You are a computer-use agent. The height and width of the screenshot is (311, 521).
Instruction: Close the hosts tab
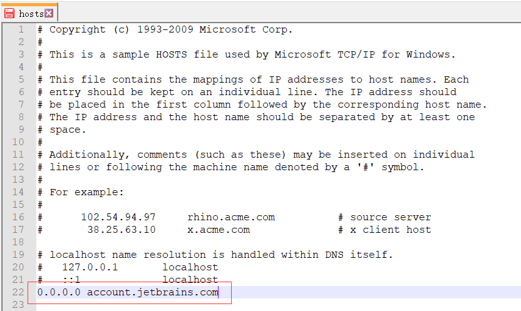49,13
